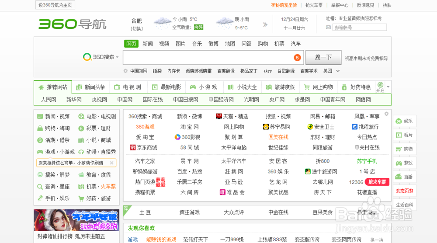Switch to the 新闻头条 tab

pos(91,87)
